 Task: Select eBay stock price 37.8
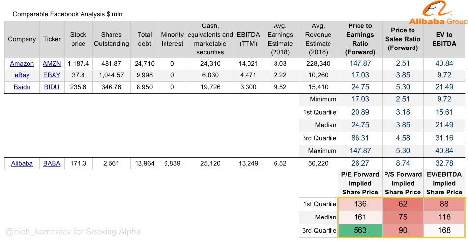(78, 75)
